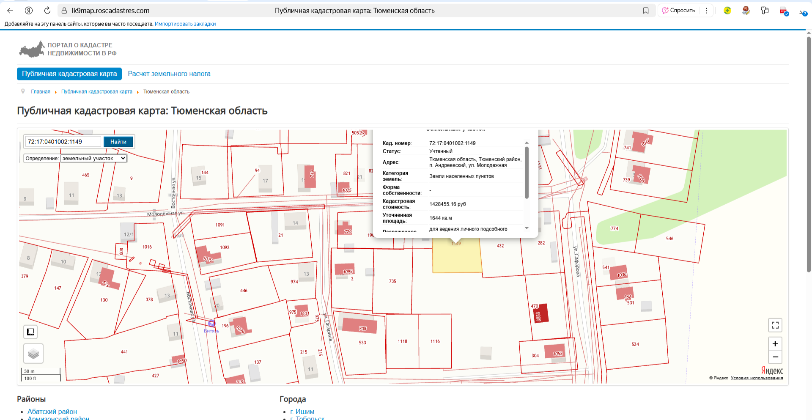
Task: Go back using the browser back arrow
Action: click(10, 11)
